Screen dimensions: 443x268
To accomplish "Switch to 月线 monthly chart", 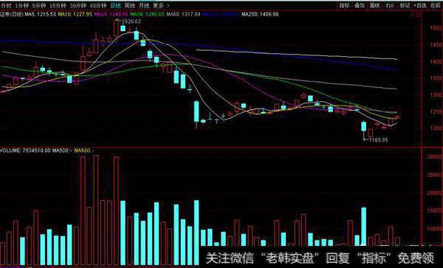I will click(144, 5).
